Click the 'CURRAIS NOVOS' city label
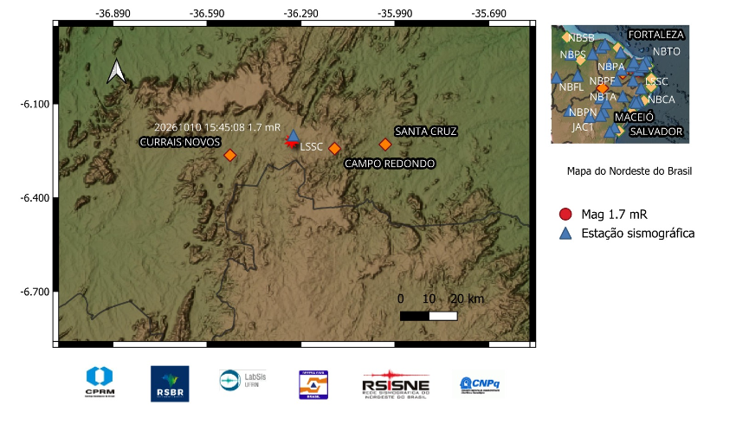 (180, 142)
